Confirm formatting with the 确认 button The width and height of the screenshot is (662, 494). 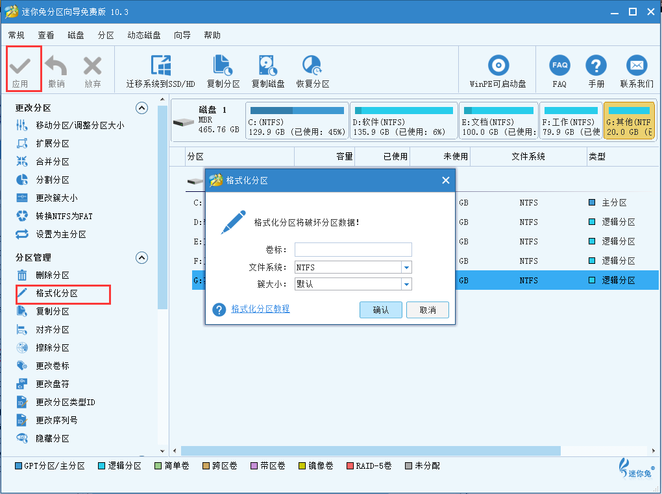click(381, 310)
